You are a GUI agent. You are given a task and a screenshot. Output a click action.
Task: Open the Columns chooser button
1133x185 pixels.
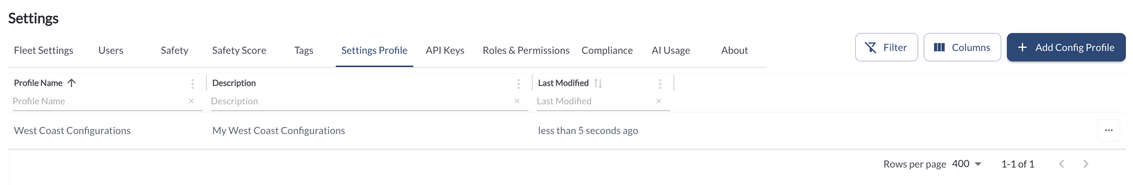point(962,47)
